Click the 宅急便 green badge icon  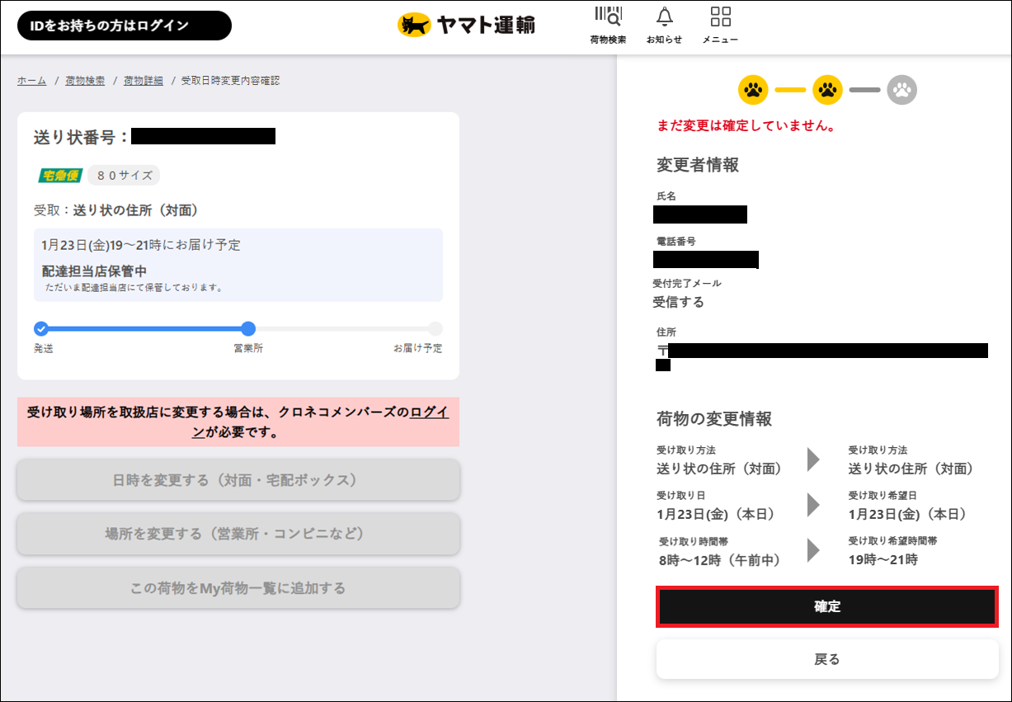click(60, 175)
